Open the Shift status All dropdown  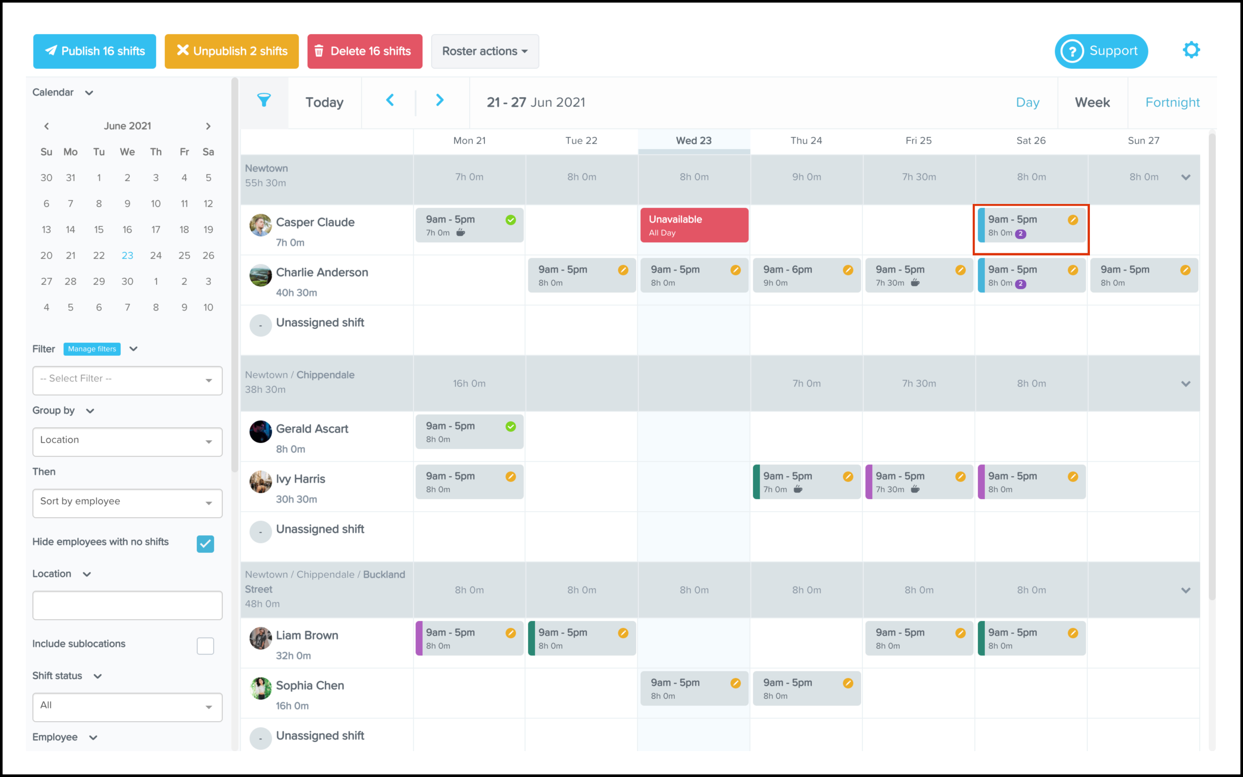(127, 707)
